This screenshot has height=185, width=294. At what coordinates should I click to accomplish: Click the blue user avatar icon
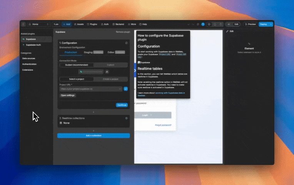tap(203, 24)
